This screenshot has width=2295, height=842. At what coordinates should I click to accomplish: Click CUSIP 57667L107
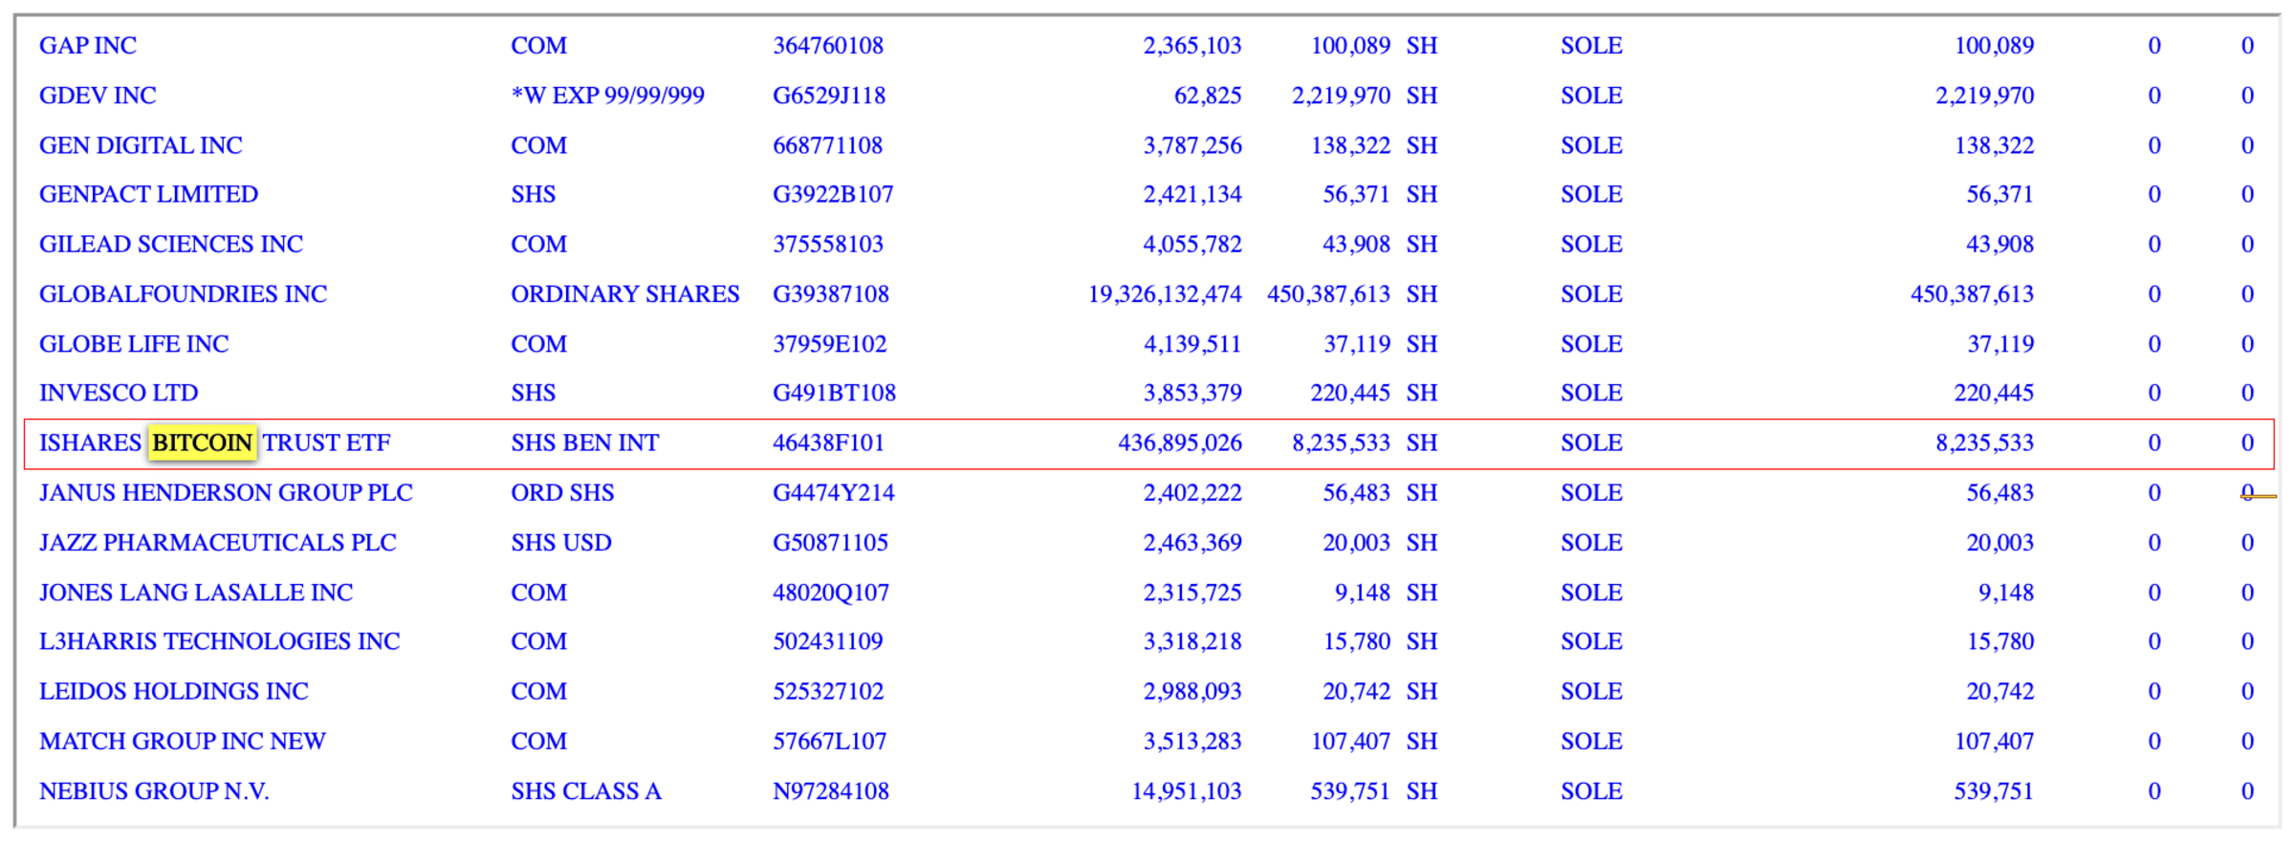[830, 741]
